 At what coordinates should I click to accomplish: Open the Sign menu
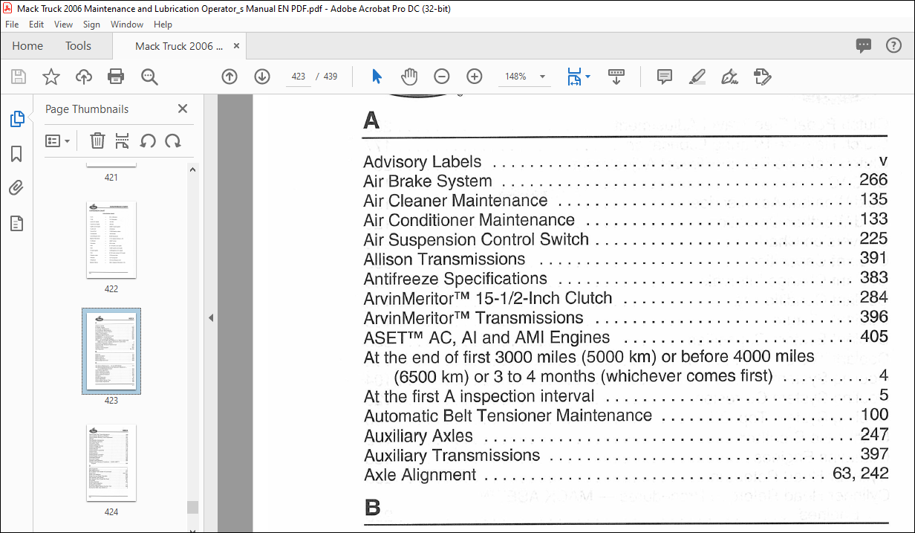tap(91, 25)
